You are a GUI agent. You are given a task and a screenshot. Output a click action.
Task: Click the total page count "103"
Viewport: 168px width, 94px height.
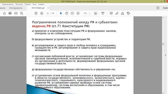[x=53, y=13]
